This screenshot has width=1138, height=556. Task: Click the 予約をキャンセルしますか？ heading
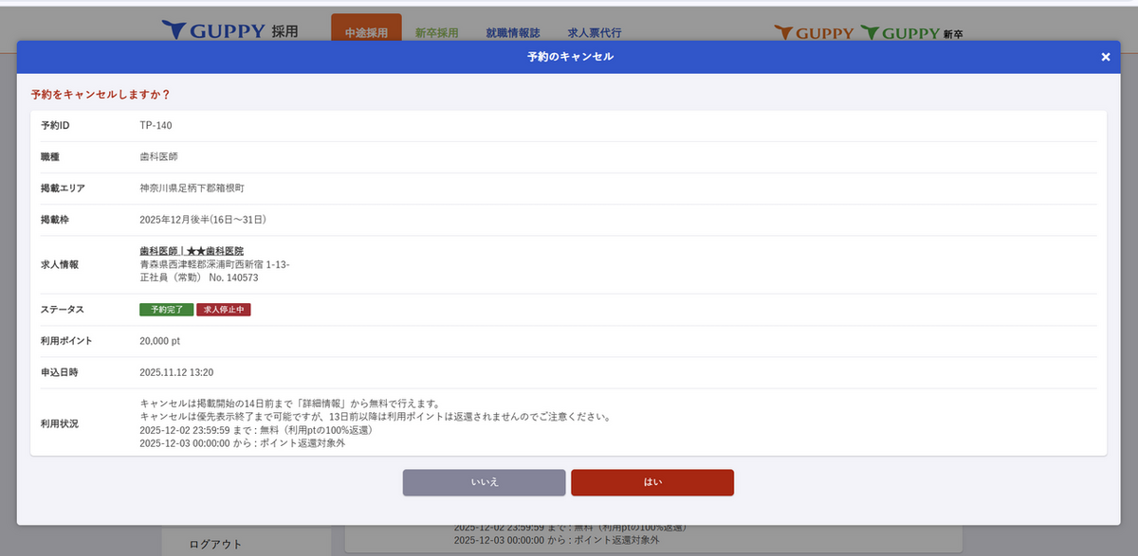tap(101, 95)
